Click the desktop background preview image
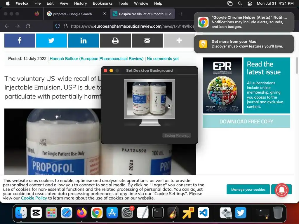Image resolution: width=299 pixels, height=224 pixels. [x=149, y=99]
